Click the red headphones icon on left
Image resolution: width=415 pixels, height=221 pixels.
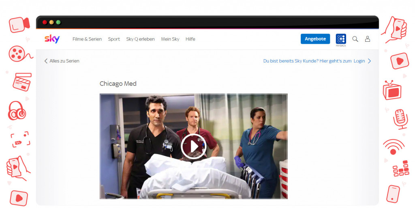(17, 111)
